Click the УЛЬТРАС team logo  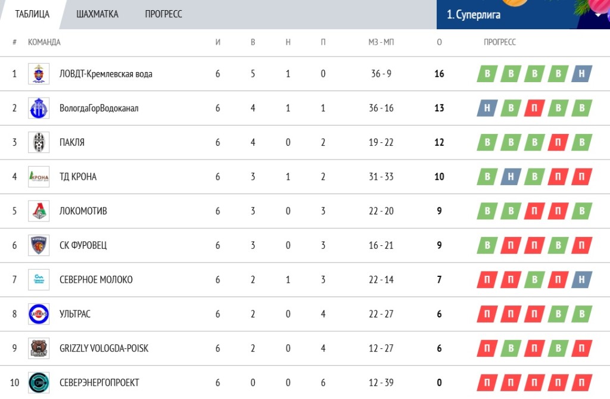coord(39,314)
